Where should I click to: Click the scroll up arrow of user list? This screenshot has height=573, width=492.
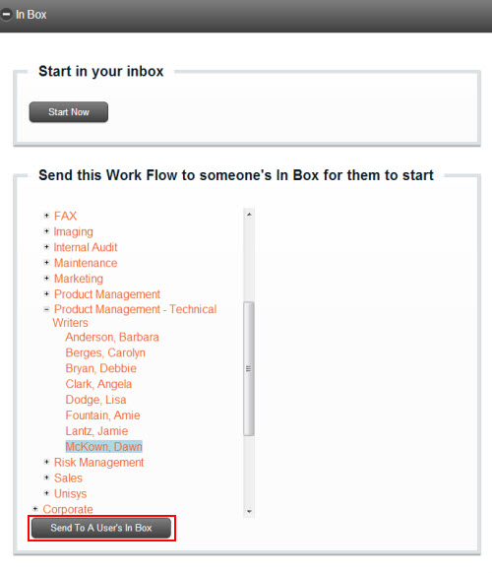pyautogui.click(x=249, y=215)
